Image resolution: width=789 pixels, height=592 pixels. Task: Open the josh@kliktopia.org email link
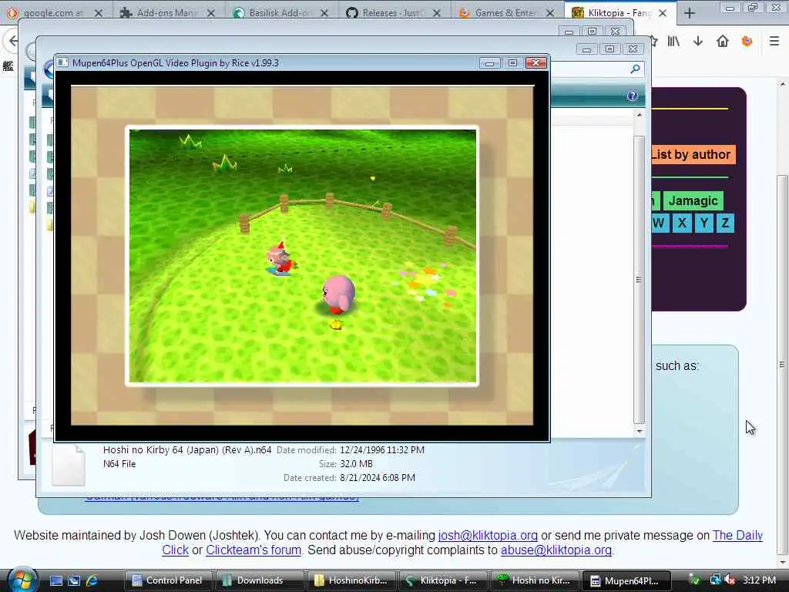488,536
